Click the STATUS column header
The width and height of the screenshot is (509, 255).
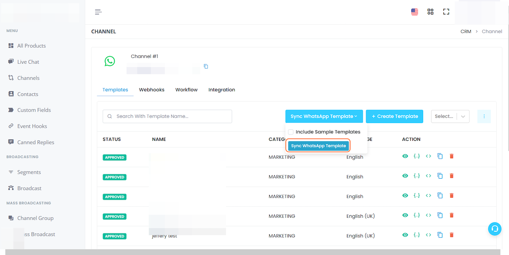click(112, 139)
